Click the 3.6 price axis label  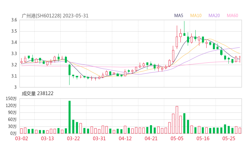pos(14,20)
